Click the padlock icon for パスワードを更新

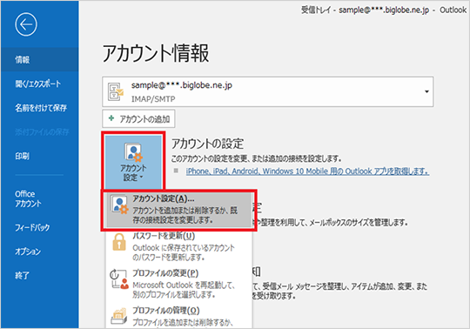point(119,242)
